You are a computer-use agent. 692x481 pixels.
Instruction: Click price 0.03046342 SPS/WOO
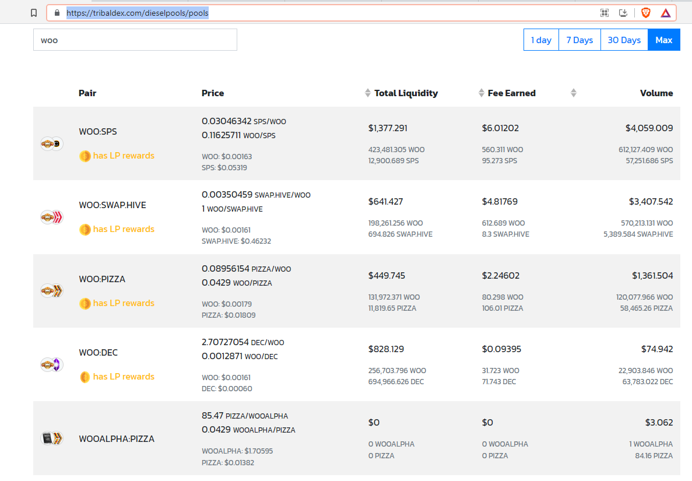point(244,121)
